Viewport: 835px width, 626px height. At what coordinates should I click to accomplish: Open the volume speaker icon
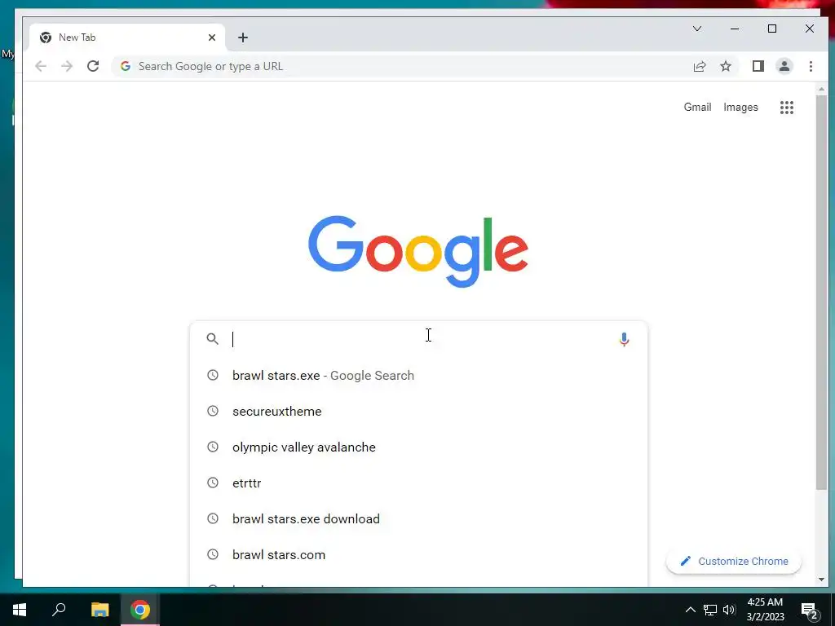coord(729,610)
